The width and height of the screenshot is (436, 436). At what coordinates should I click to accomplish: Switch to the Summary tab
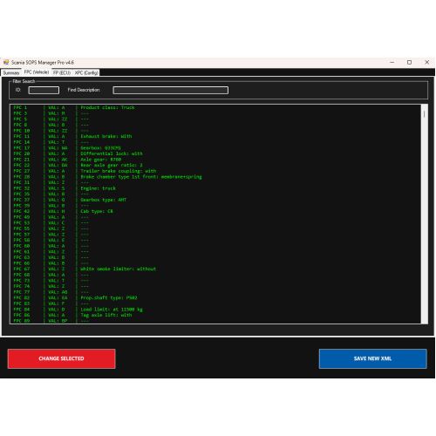point(11,72)
